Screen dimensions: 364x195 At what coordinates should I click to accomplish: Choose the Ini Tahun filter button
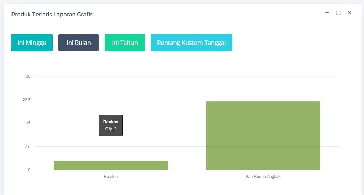(125, 43)
